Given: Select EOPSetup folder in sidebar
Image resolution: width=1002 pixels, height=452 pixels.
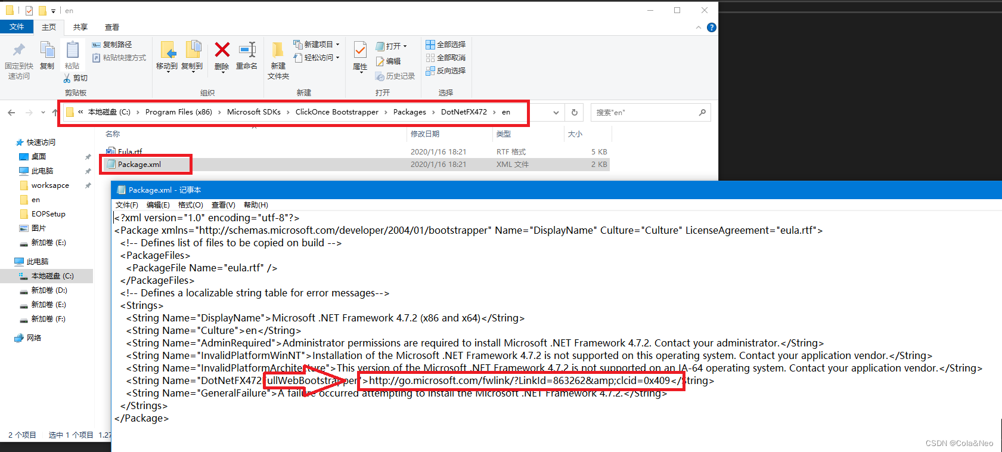Looking at the screenshot, I should tap(48, 214).
